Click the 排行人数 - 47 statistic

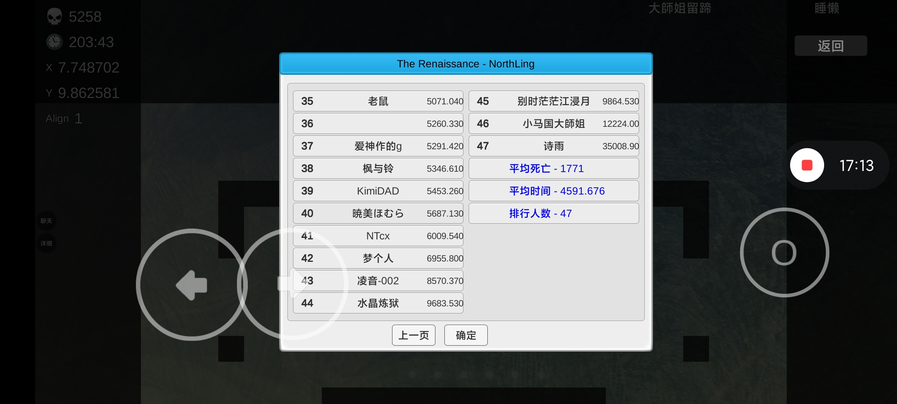[554, 213]
